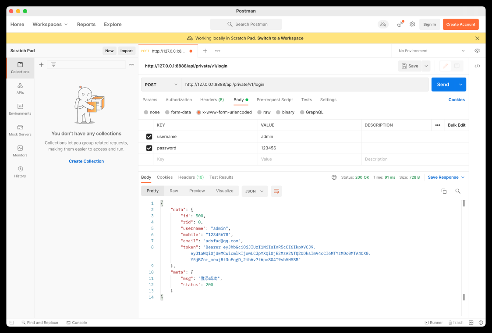This screenshot has width=492, height=333.
Task: Uncheck the username parameter checkbox
Action: (149, 137)
